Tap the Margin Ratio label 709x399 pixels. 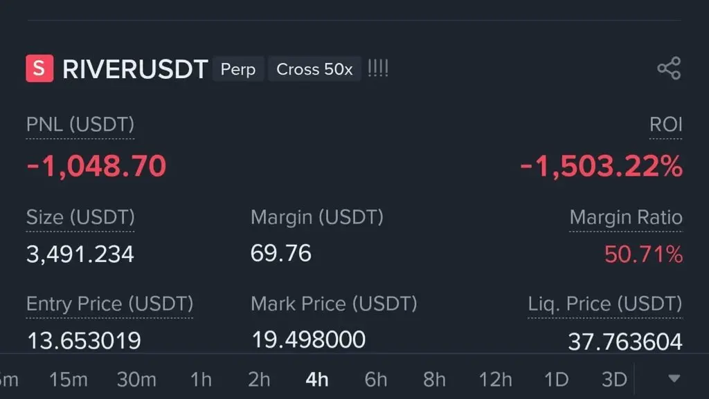click(626, 218)
